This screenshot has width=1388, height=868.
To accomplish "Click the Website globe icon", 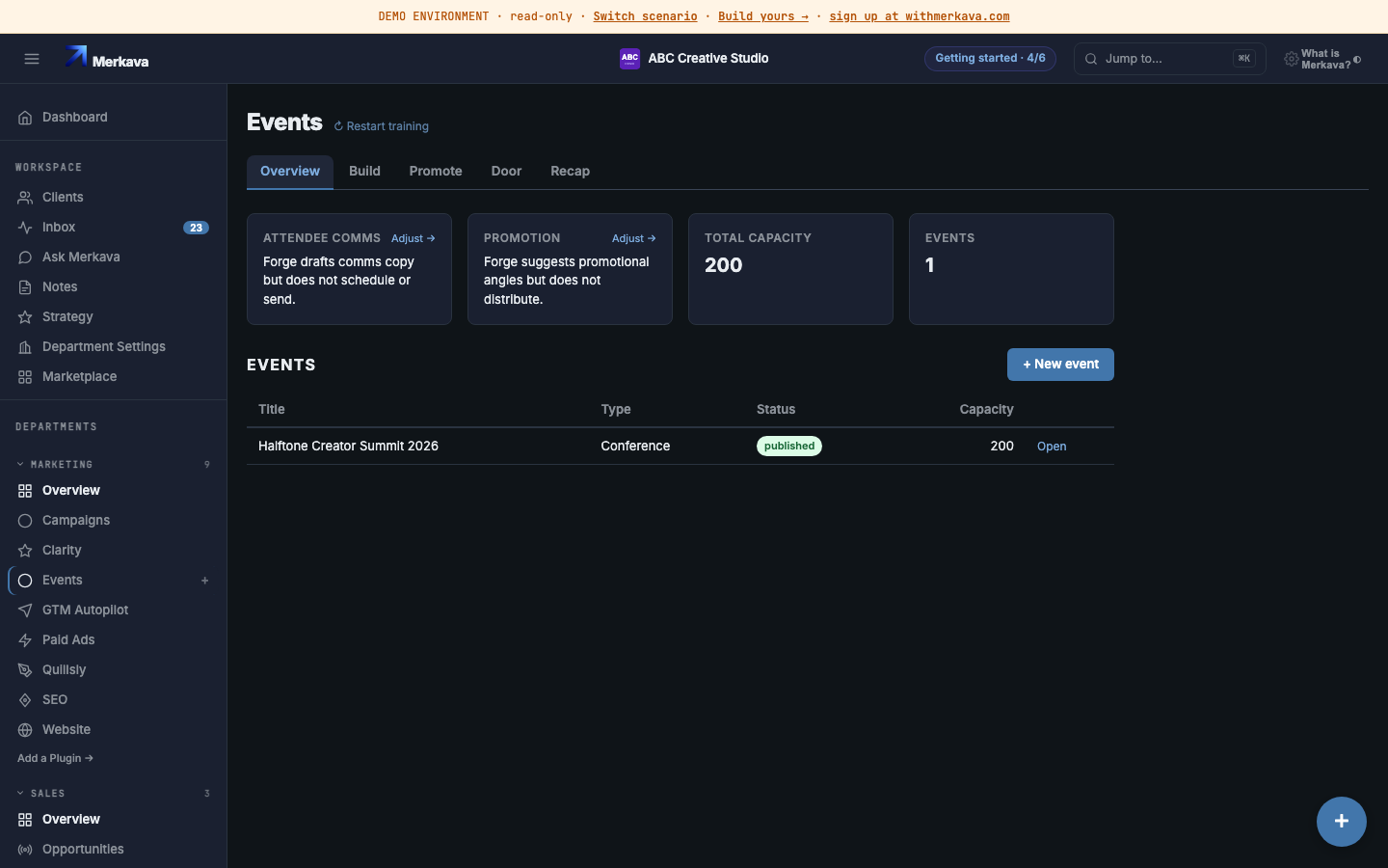I will point(25,730).
